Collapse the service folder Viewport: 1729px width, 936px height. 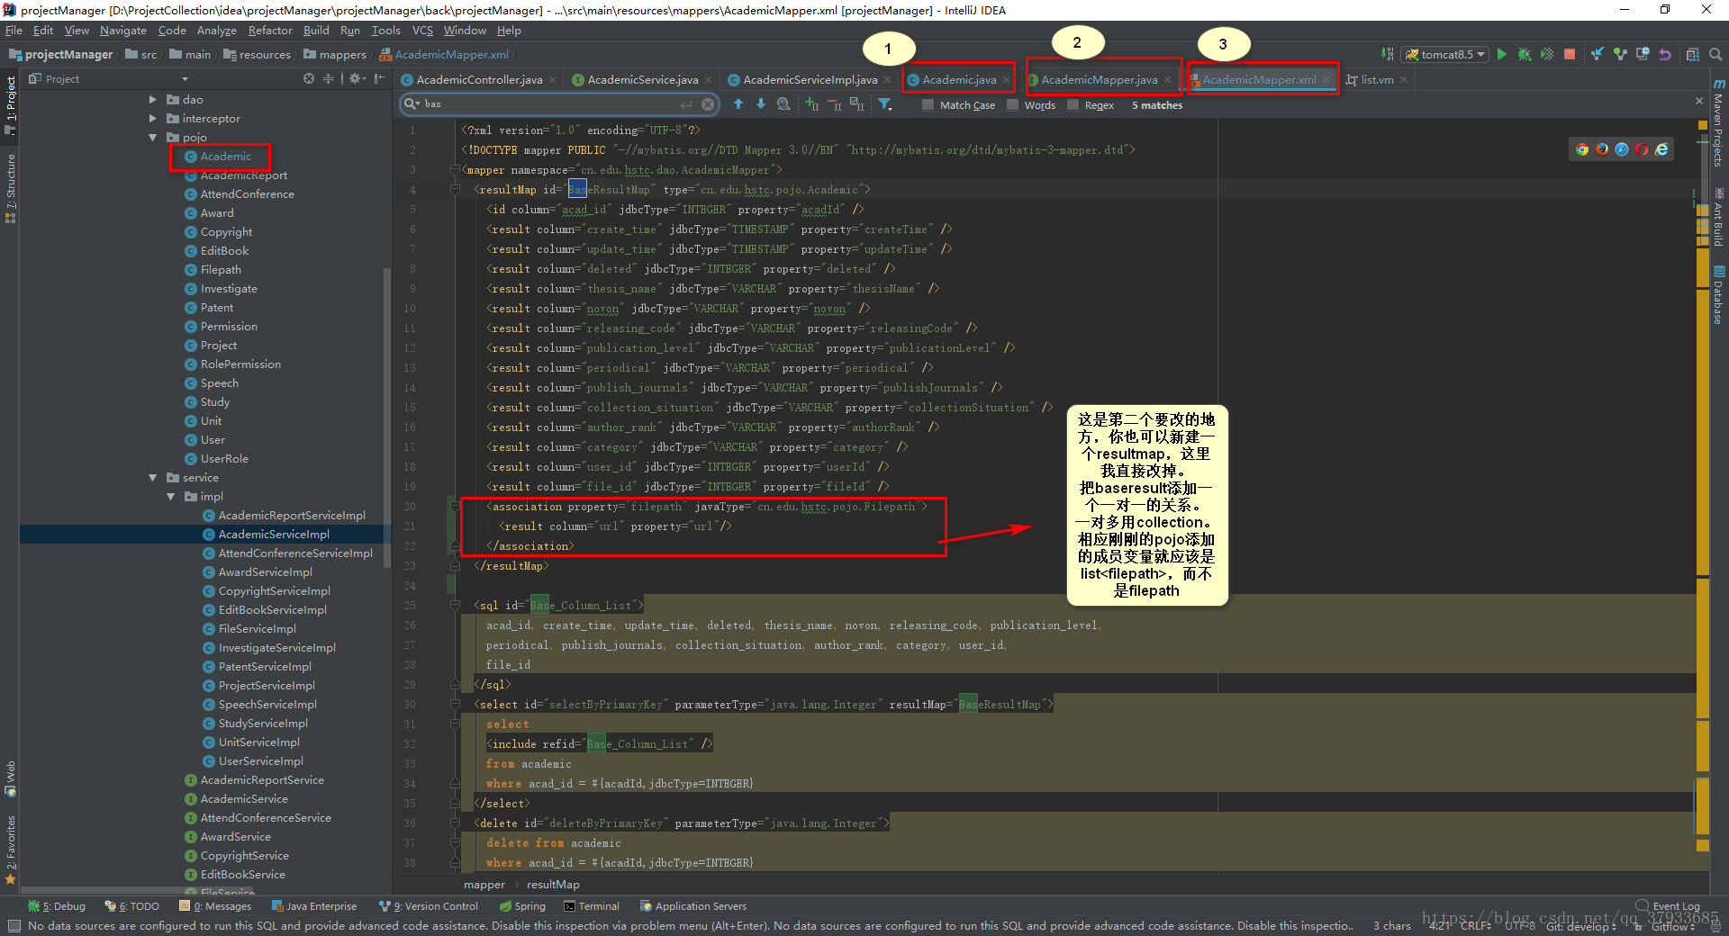point(153,478)
